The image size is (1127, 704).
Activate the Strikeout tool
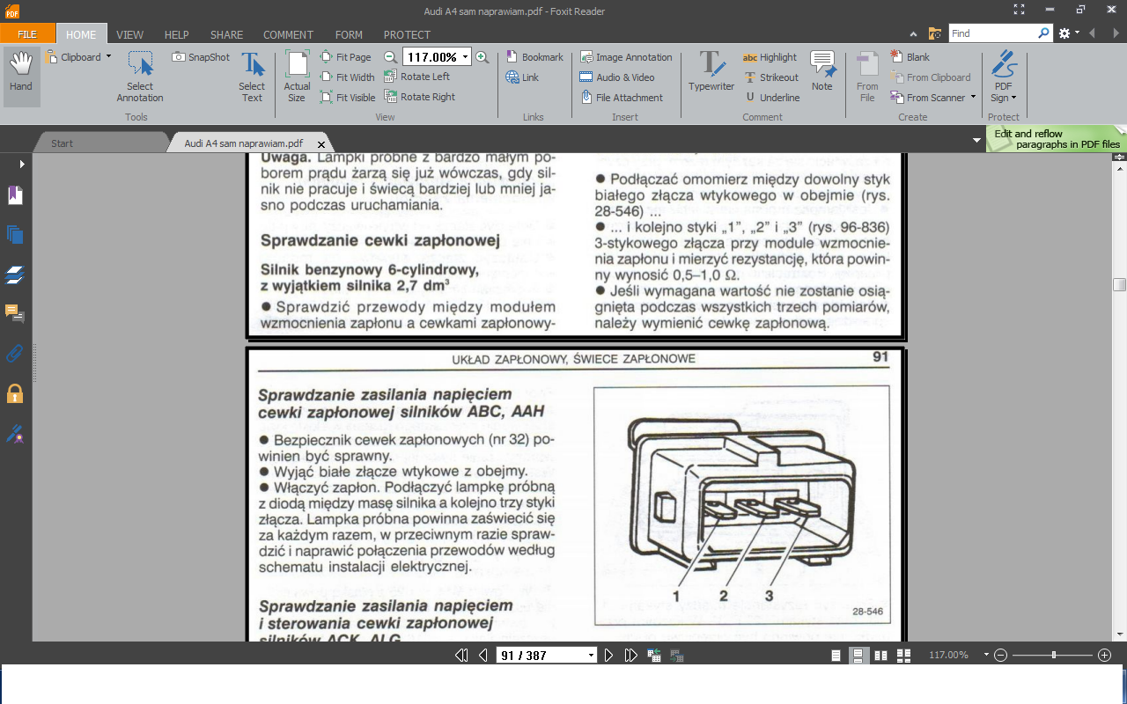(x=771, y=77)
